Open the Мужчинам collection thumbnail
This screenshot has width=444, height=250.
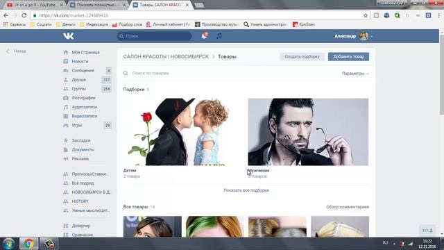[308, 132]
